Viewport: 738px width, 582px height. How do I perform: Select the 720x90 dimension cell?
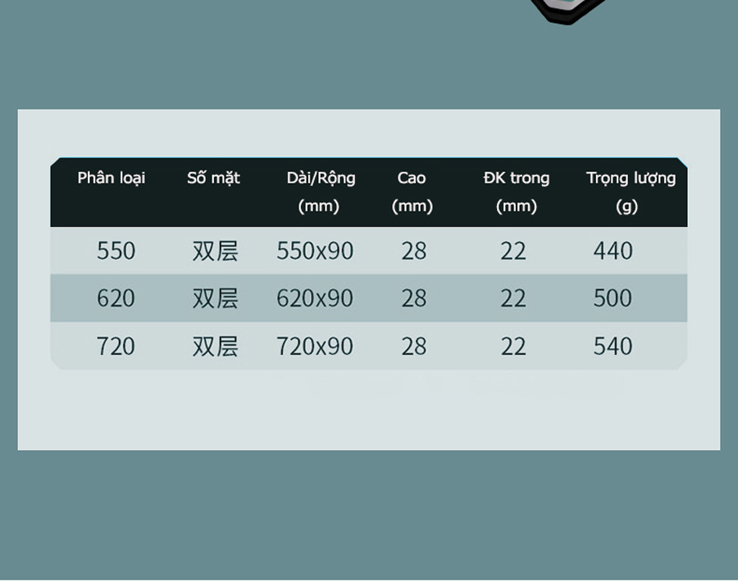click(315, 346)
